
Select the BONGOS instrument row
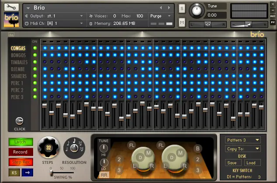pyautogui.click(x=18, y=55)
